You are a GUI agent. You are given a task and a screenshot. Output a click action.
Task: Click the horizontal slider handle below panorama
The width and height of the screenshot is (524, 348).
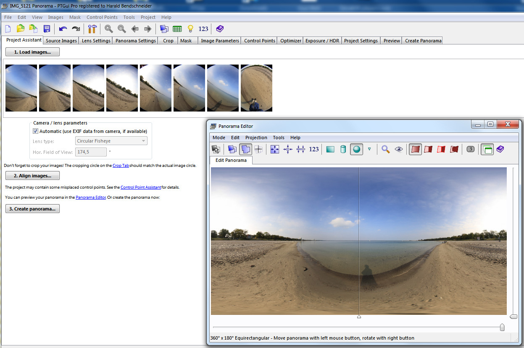pyautogui.click(x=502, y=327)
